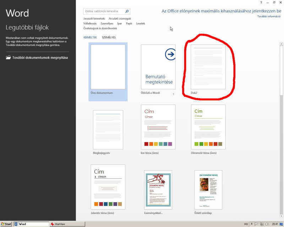The image size is (284, 227).
Task: Click the Start button in the taskbar
Action: 6,224
